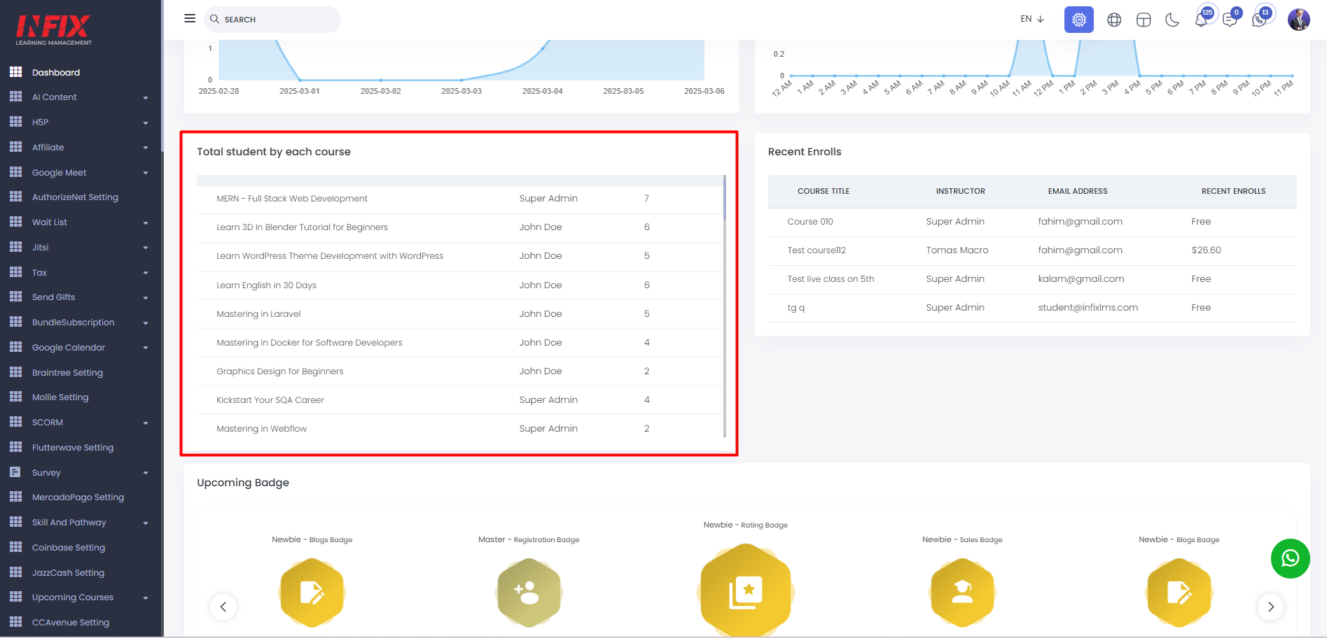Open the green WhatsApp chat button
This screenshot has height=638, width=1327.
tap(1290, 558)
